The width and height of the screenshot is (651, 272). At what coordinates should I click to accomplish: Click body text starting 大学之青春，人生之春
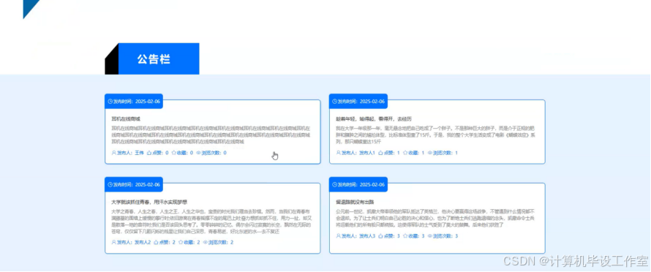[211, 221]
